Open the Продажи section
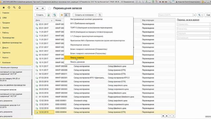The height and width of the screenshot is (119, 211). (x=6, y=23)
